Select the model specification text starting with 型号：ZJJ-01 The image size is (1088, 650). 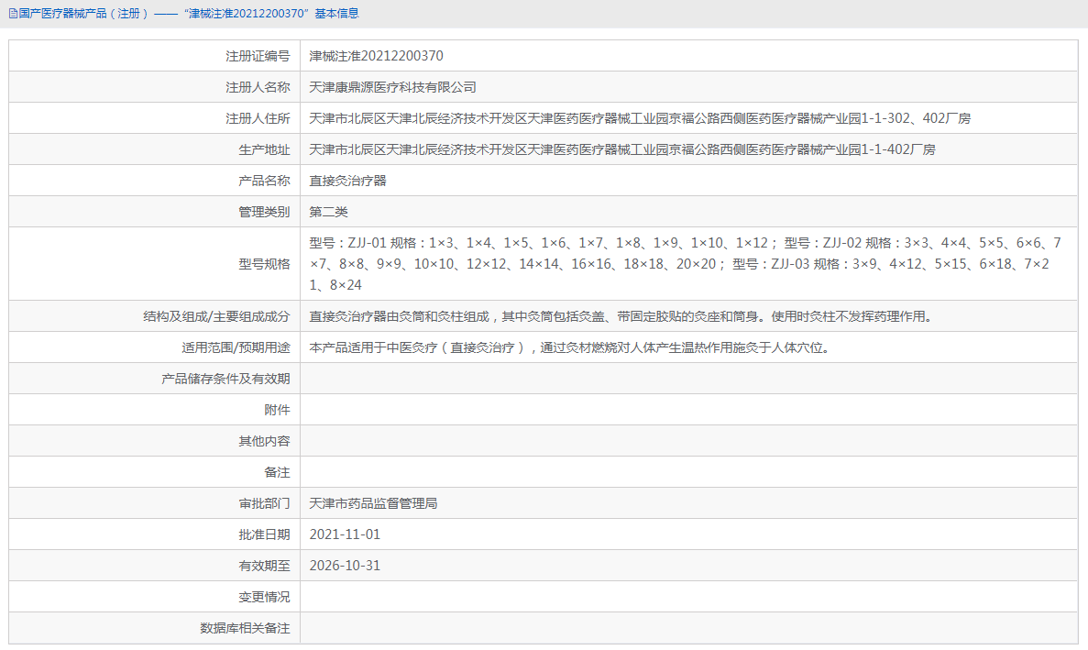click(686, 264)
